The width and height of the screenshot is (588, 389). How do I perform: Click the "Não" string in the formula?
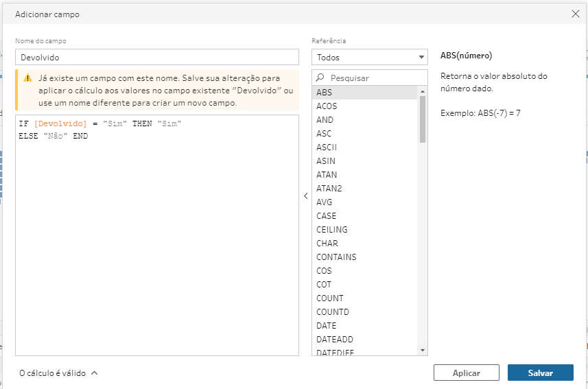click(x=56, y=136)
